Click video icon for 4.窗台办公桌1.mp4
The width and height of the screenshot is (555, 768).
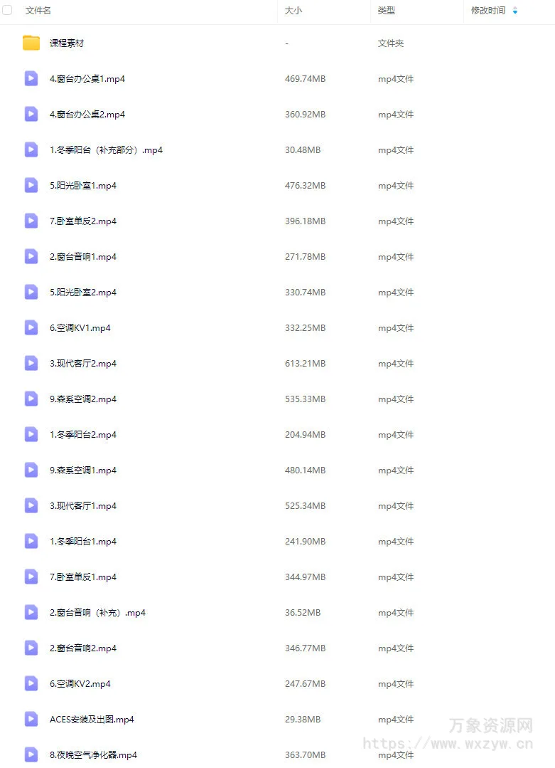[31, 78]
